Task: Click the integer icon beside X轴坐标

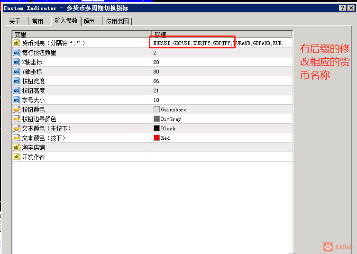Action: click(17, 62)
